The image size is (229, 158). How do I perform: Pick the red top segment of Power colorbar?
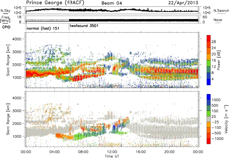209,38
